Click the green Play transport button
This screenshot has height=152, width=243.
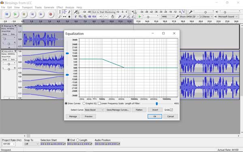(x=15, y=14)
